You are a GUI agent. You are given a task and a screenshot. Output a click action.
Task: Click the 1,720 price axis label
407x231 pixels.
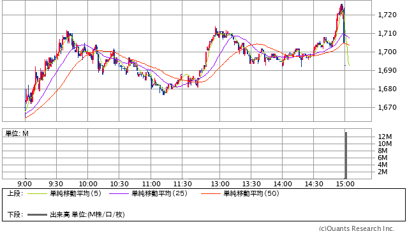387,15
